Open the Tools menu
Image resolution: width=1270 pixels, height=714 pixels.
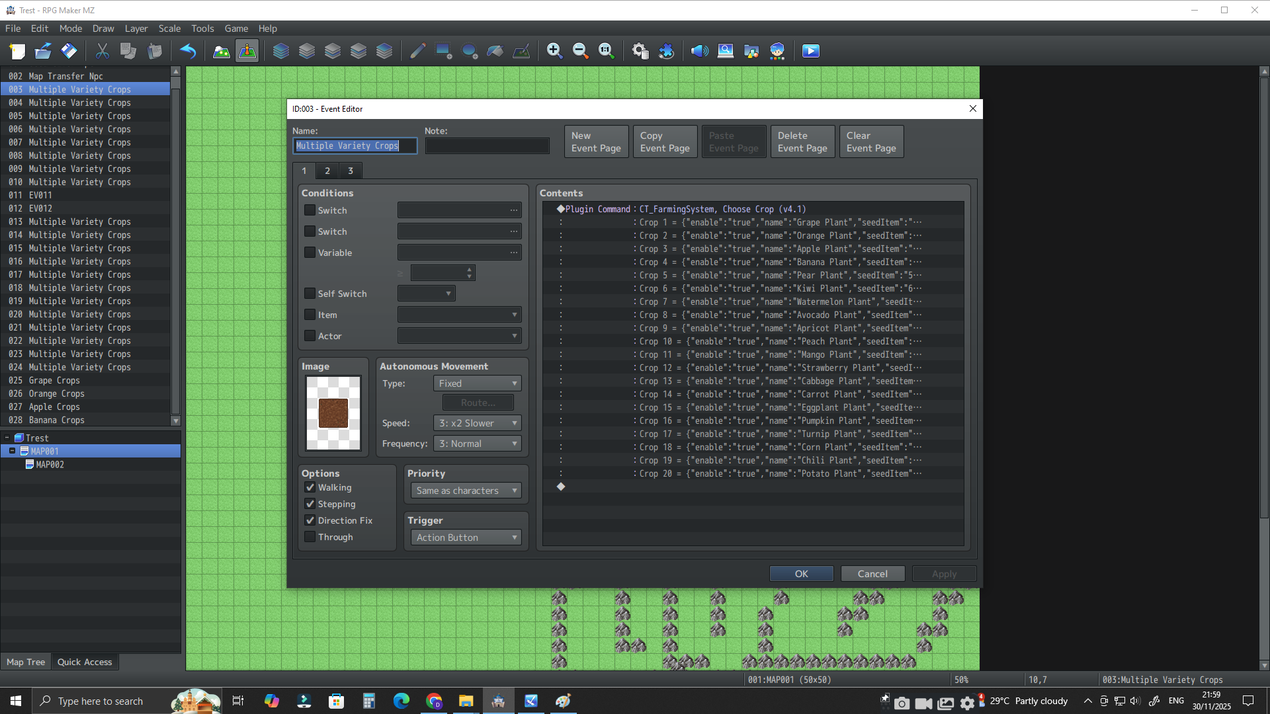[202, 28]
